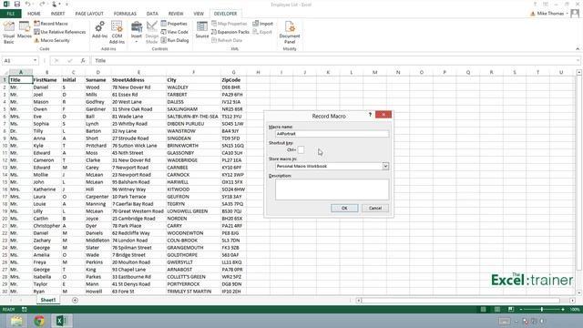Select column A header

tap(21, 72)
